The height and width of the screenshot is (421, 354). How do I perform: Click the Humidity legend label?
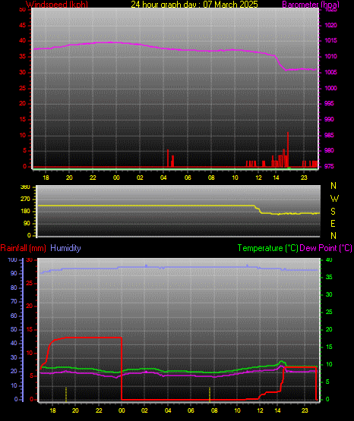[65, 248]
